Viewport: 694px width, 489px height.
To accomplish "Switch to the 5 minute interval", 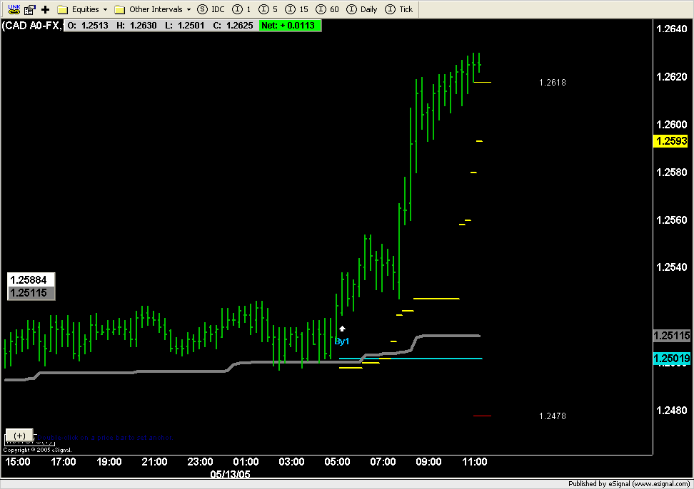I will (268, 9).
